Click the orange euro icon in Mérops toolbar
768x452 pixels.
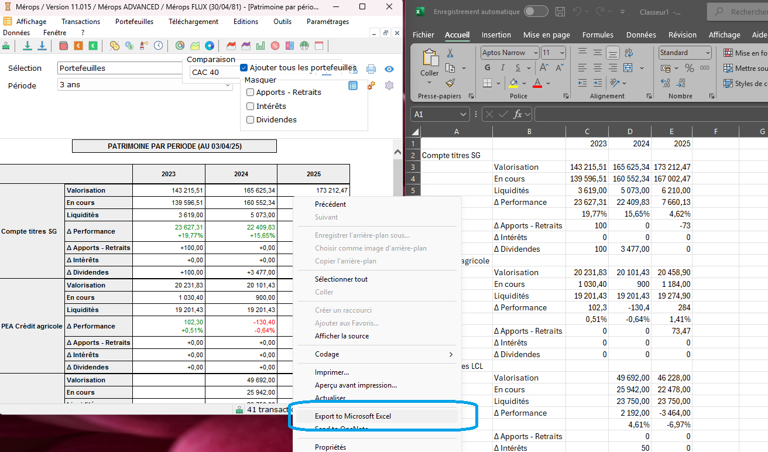78,46
